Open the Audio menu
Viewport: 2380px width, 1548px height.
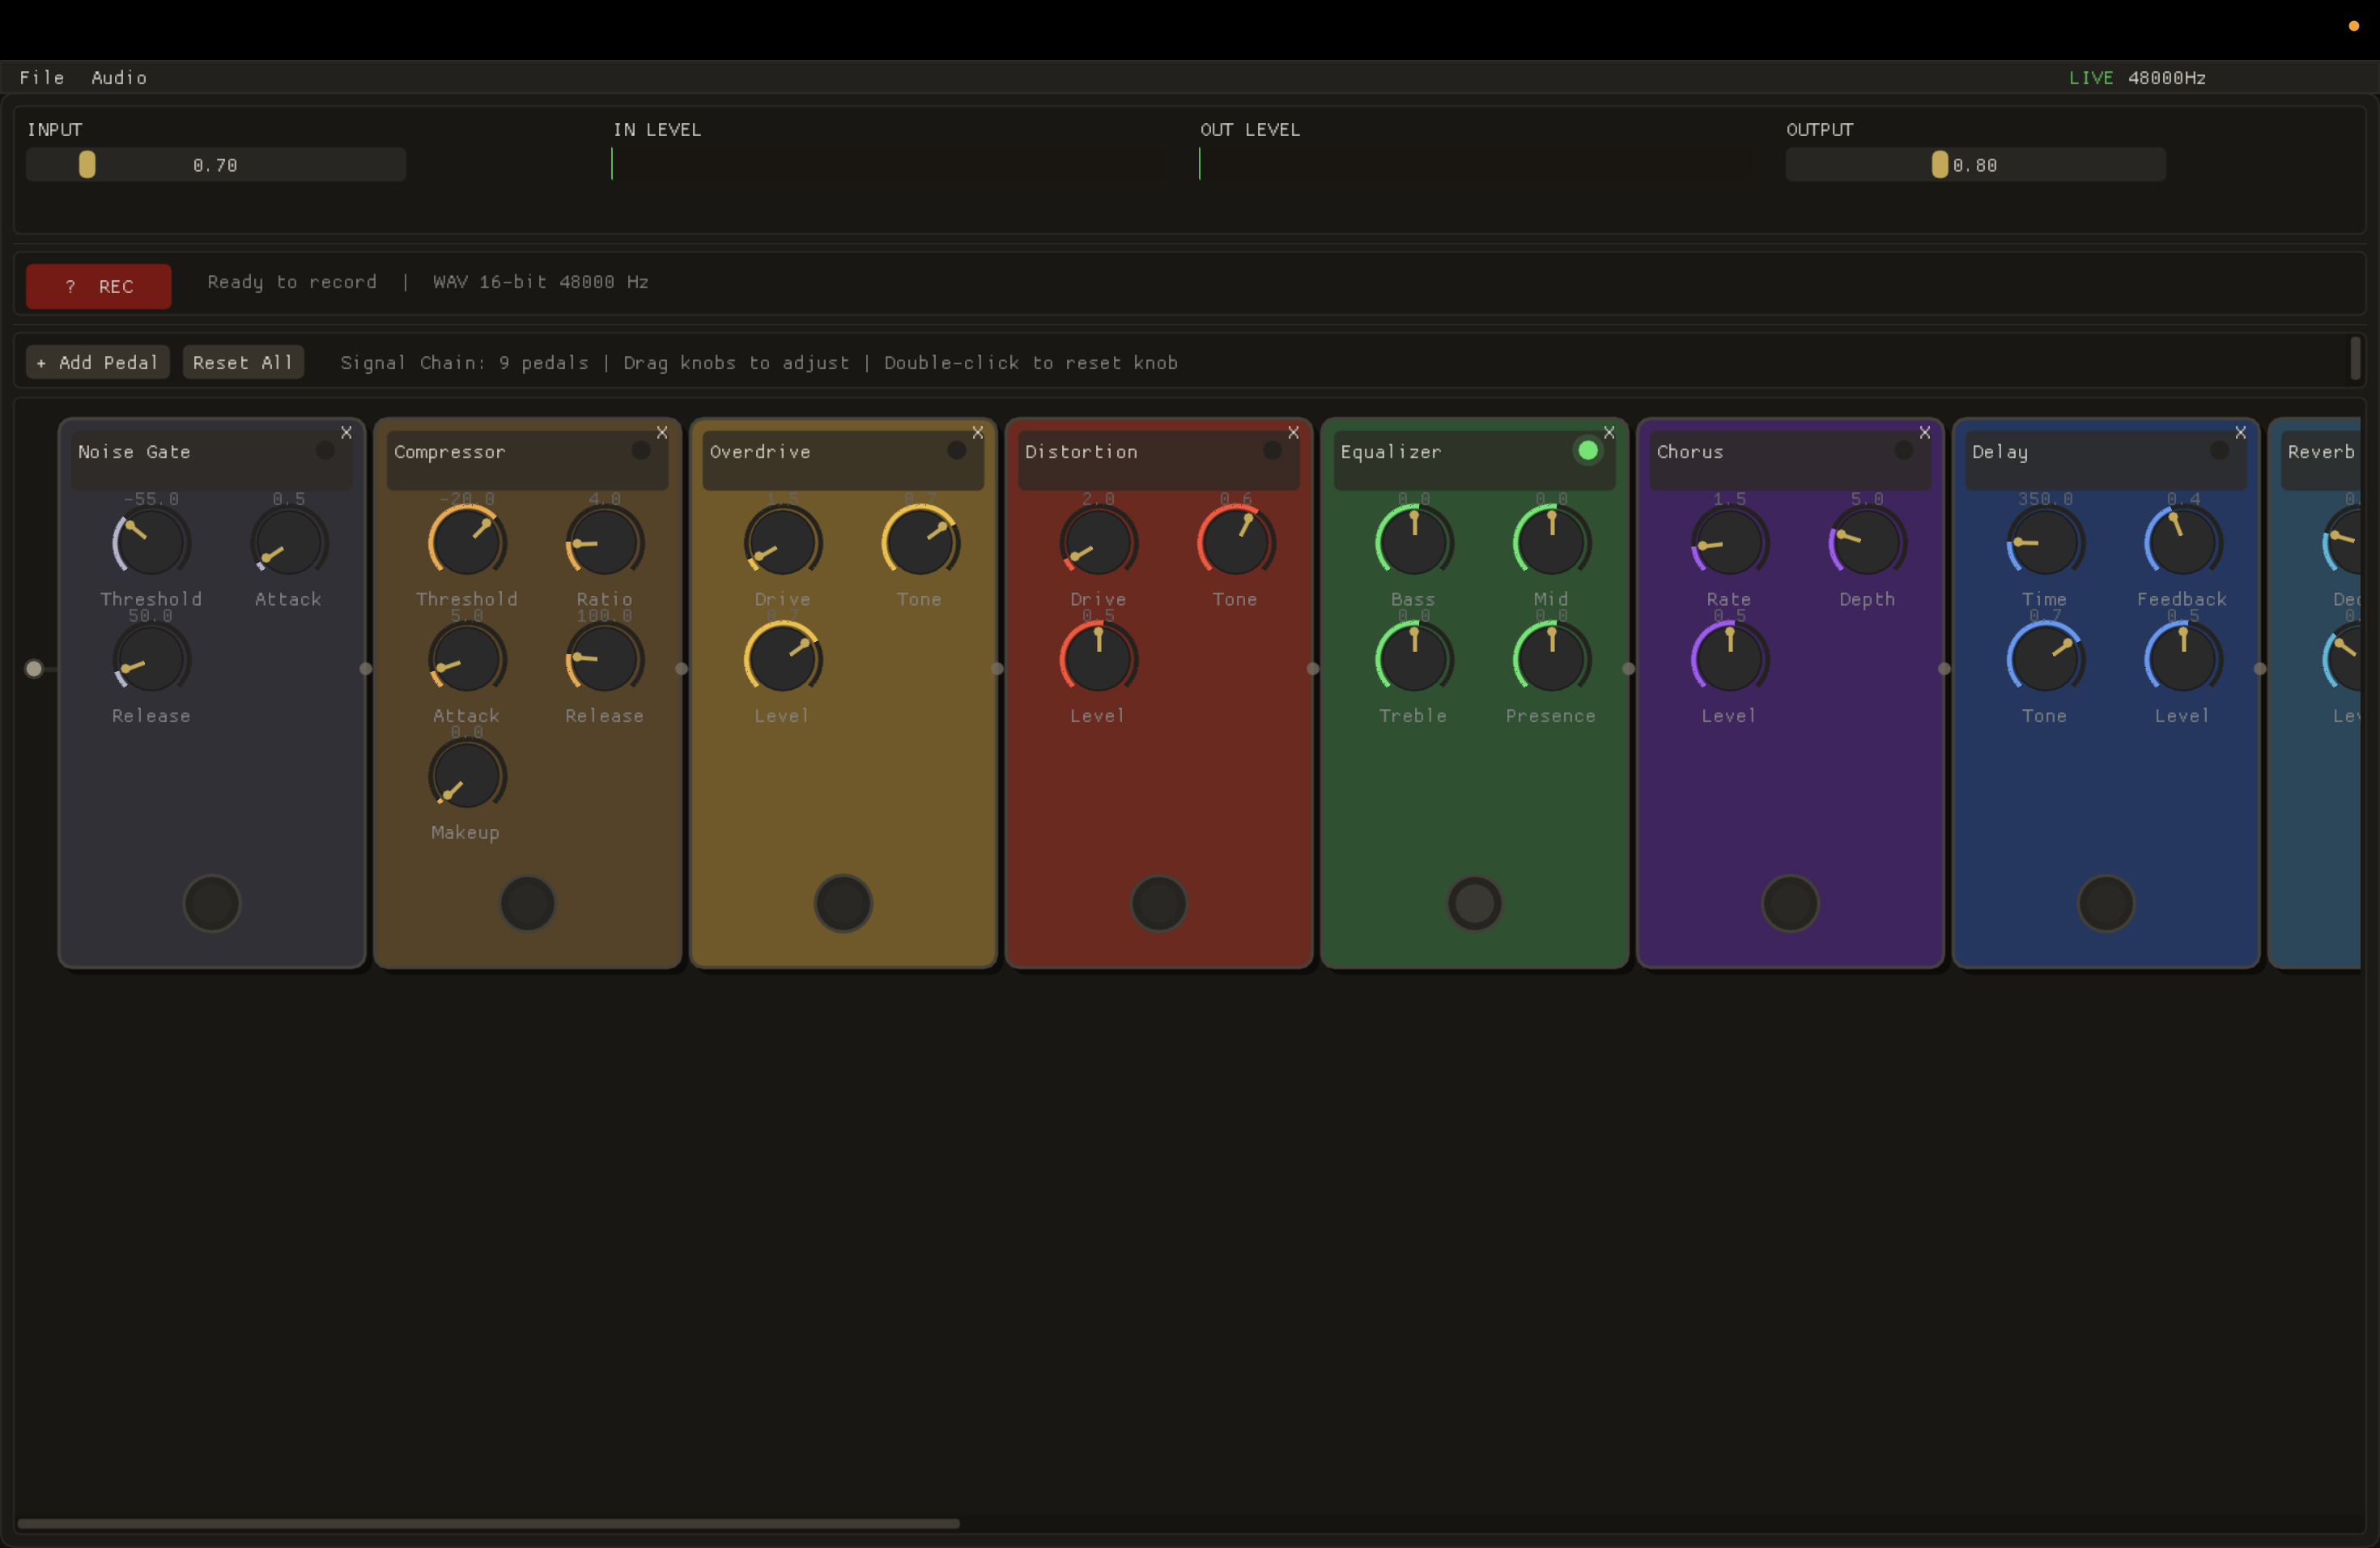(119, 78)
